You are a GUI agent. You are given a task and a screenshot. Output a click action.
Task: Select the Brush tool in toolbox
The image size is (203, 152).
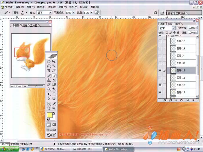pos(54,76)
